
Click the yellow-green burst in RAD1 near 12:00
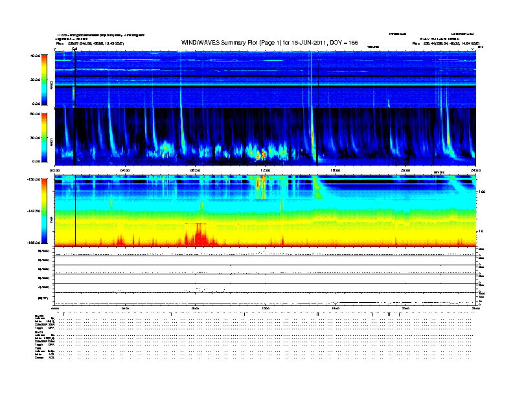point(261,154)
